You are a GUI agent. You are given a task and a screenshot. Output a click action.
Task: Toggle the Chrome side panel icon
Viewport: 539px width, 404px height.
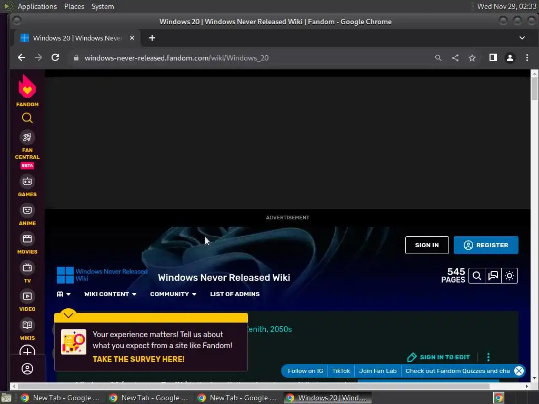pyautogui.click(x=493, y=58)
